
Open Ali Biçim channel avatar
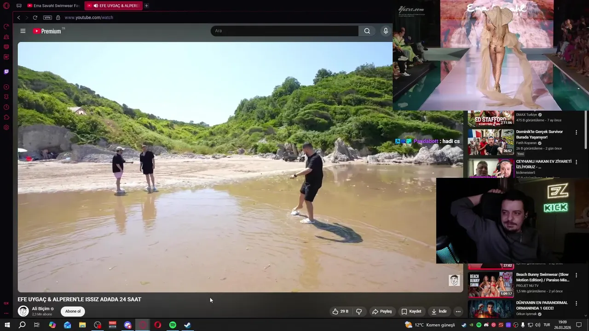(23, 311)
